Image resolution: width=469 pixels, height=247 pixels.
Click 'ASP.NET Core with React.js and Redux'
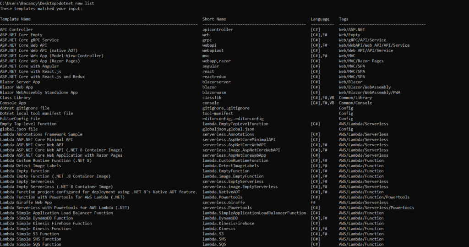coord(43,77)
